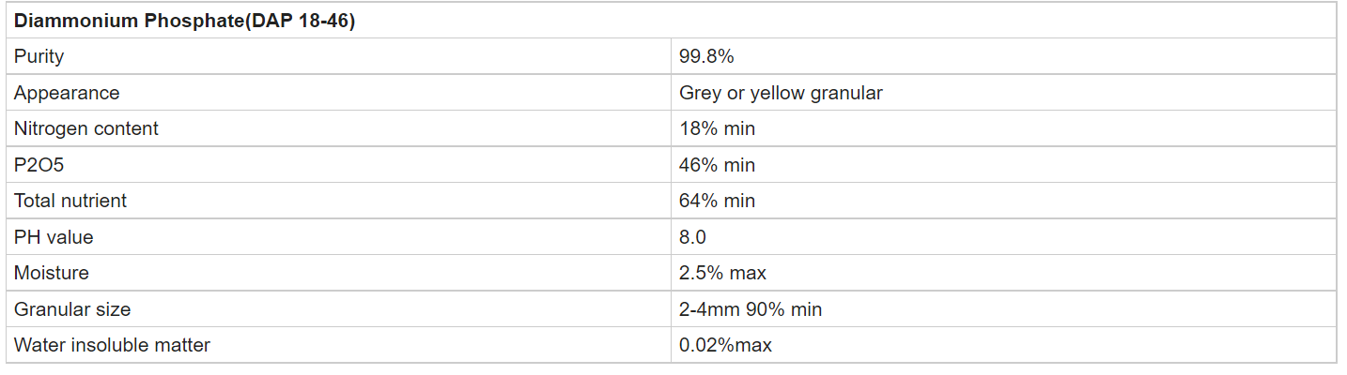Click the 8.0 PH value cell
Image resolution: width=1347 pixels, height=375 pixels.
[692, 237]
